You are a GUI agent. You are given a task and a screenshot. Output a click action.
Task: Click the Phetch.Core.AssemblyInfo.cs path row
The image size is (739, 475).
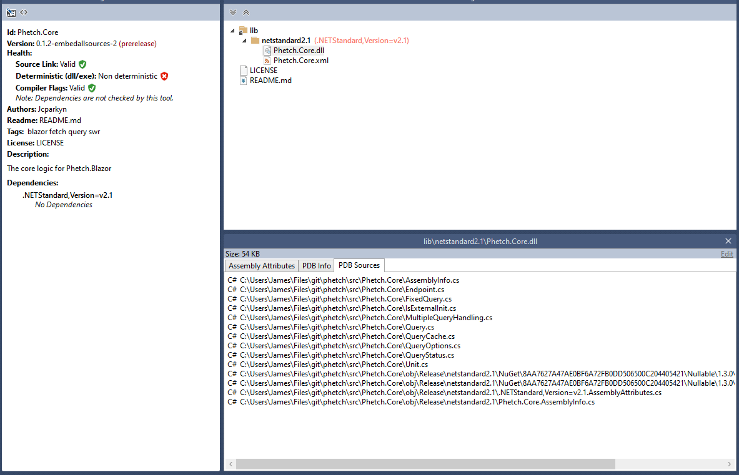coord(411,402)
